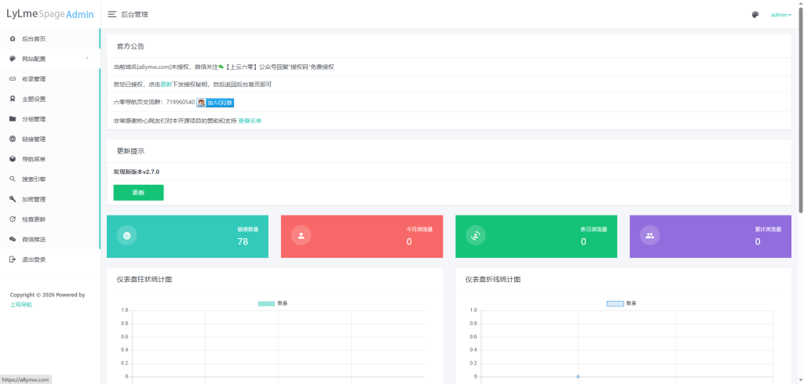Toggle the 数量 legend swatch in bar chart
The height and width of the screenshot is (384, 804).
(266, 303)
